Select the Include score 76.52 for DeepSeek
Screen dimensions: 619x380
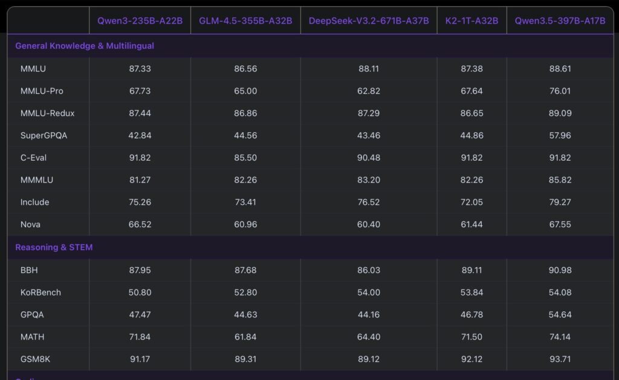click(x=369, y=202)
